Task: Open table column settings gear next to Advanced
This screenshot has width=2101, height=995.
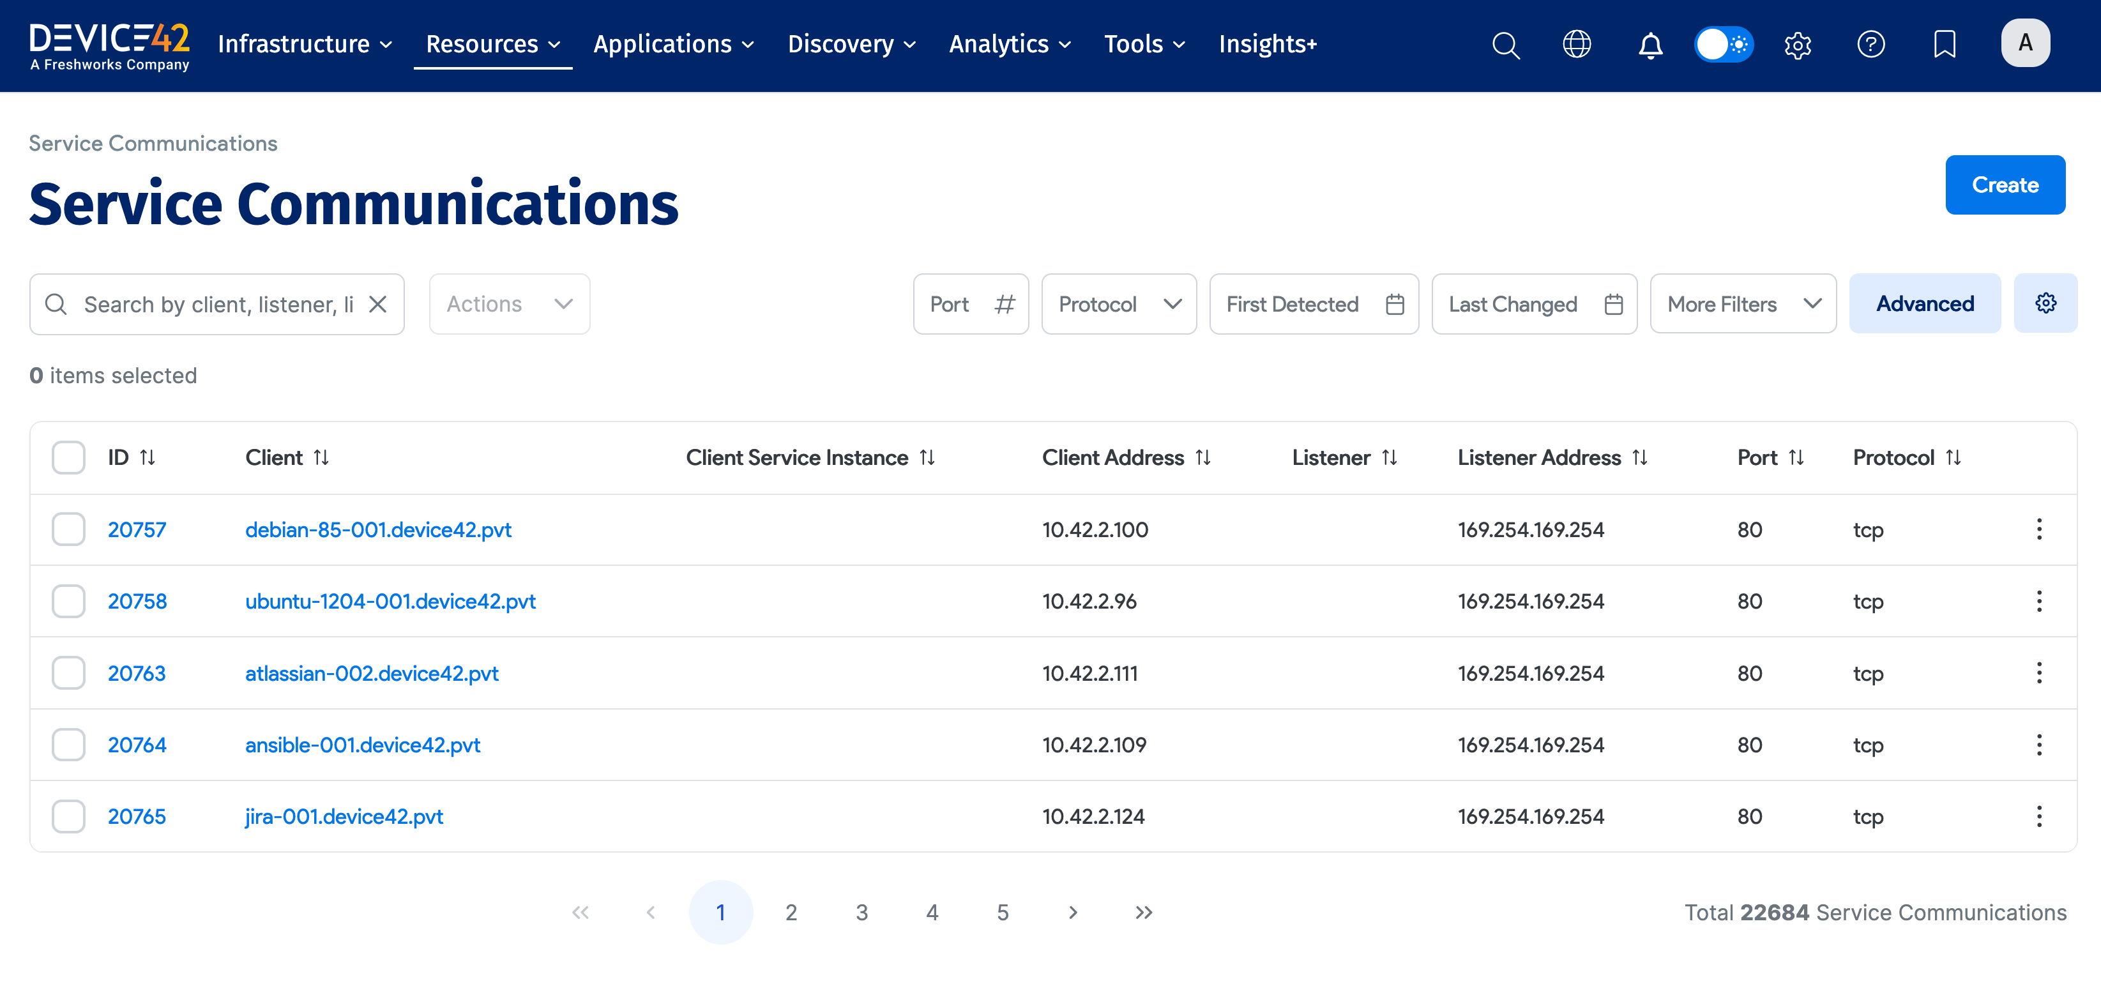Action: pyautogui.click(x=2045, y=303)
